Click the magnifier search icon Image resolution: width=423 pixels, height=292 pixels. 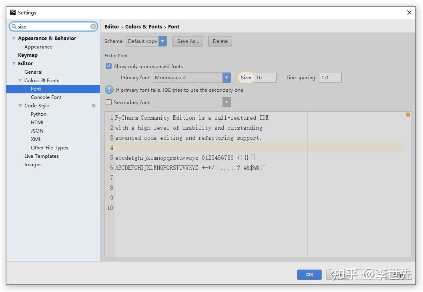[14, 26]
